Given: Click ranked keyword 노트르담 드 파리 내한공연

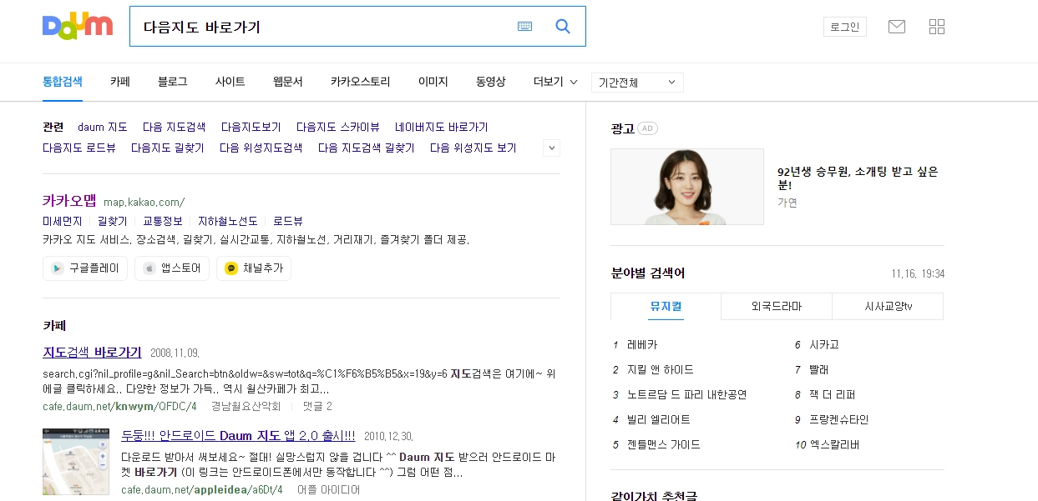Looking at the screenshot, I should pyautogui.click(x=687, y=395).
